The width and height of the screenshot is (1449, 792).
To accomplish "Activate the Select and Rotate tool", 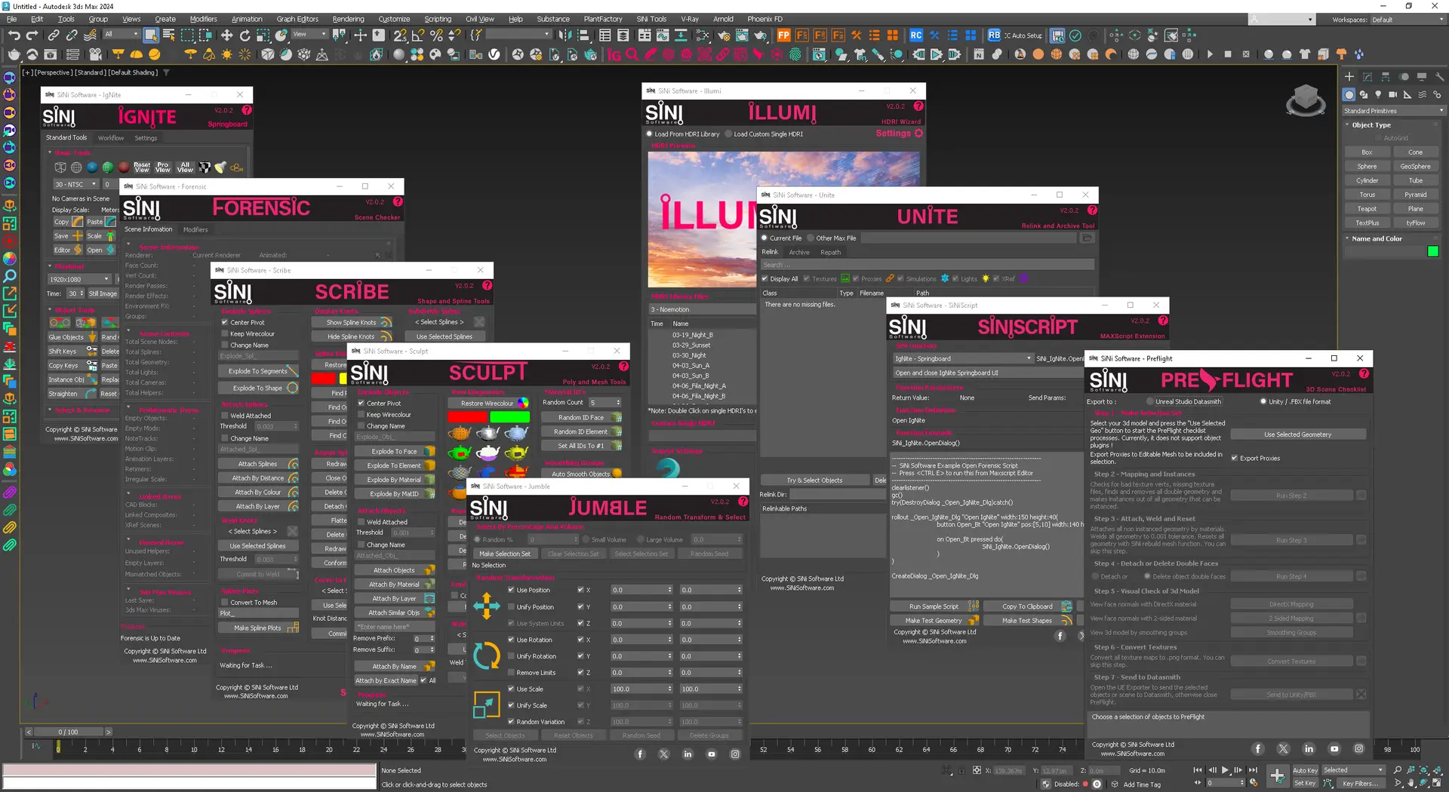I will 245,35.
